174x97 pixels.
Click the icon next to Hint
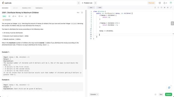pos(82,13)
